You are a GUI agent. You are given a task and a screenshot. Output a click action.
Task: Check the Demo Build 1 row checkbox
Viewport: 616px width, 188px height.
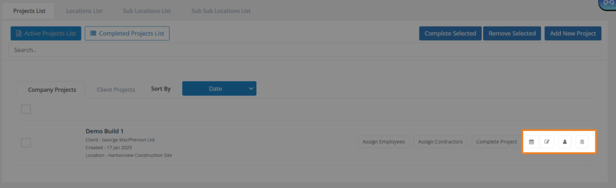click(26, 143)
